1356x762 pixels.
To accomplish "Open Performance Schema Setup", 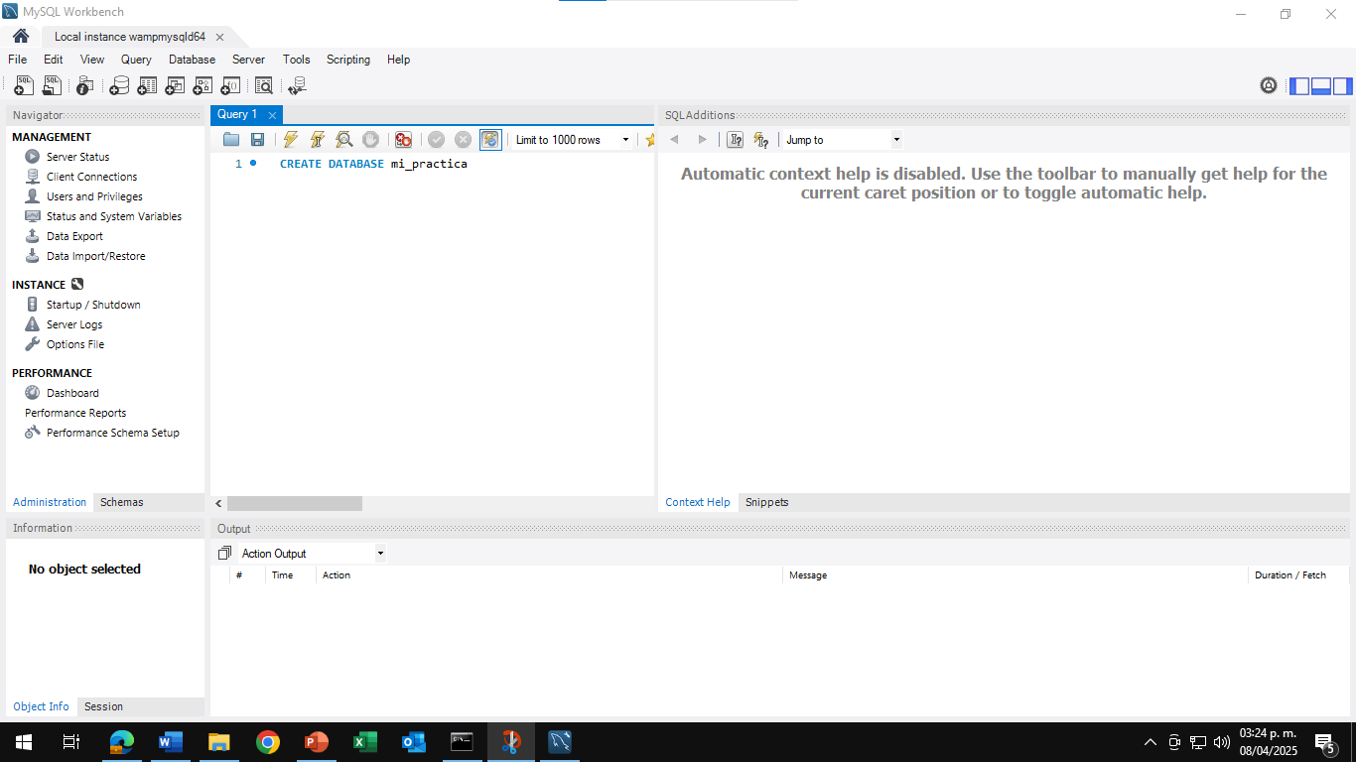I will [x=112, y=433].
